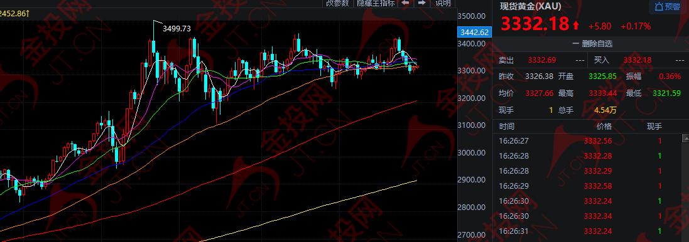Toggle 隐藏主指标 to hide main indicators

pos(376,3)
